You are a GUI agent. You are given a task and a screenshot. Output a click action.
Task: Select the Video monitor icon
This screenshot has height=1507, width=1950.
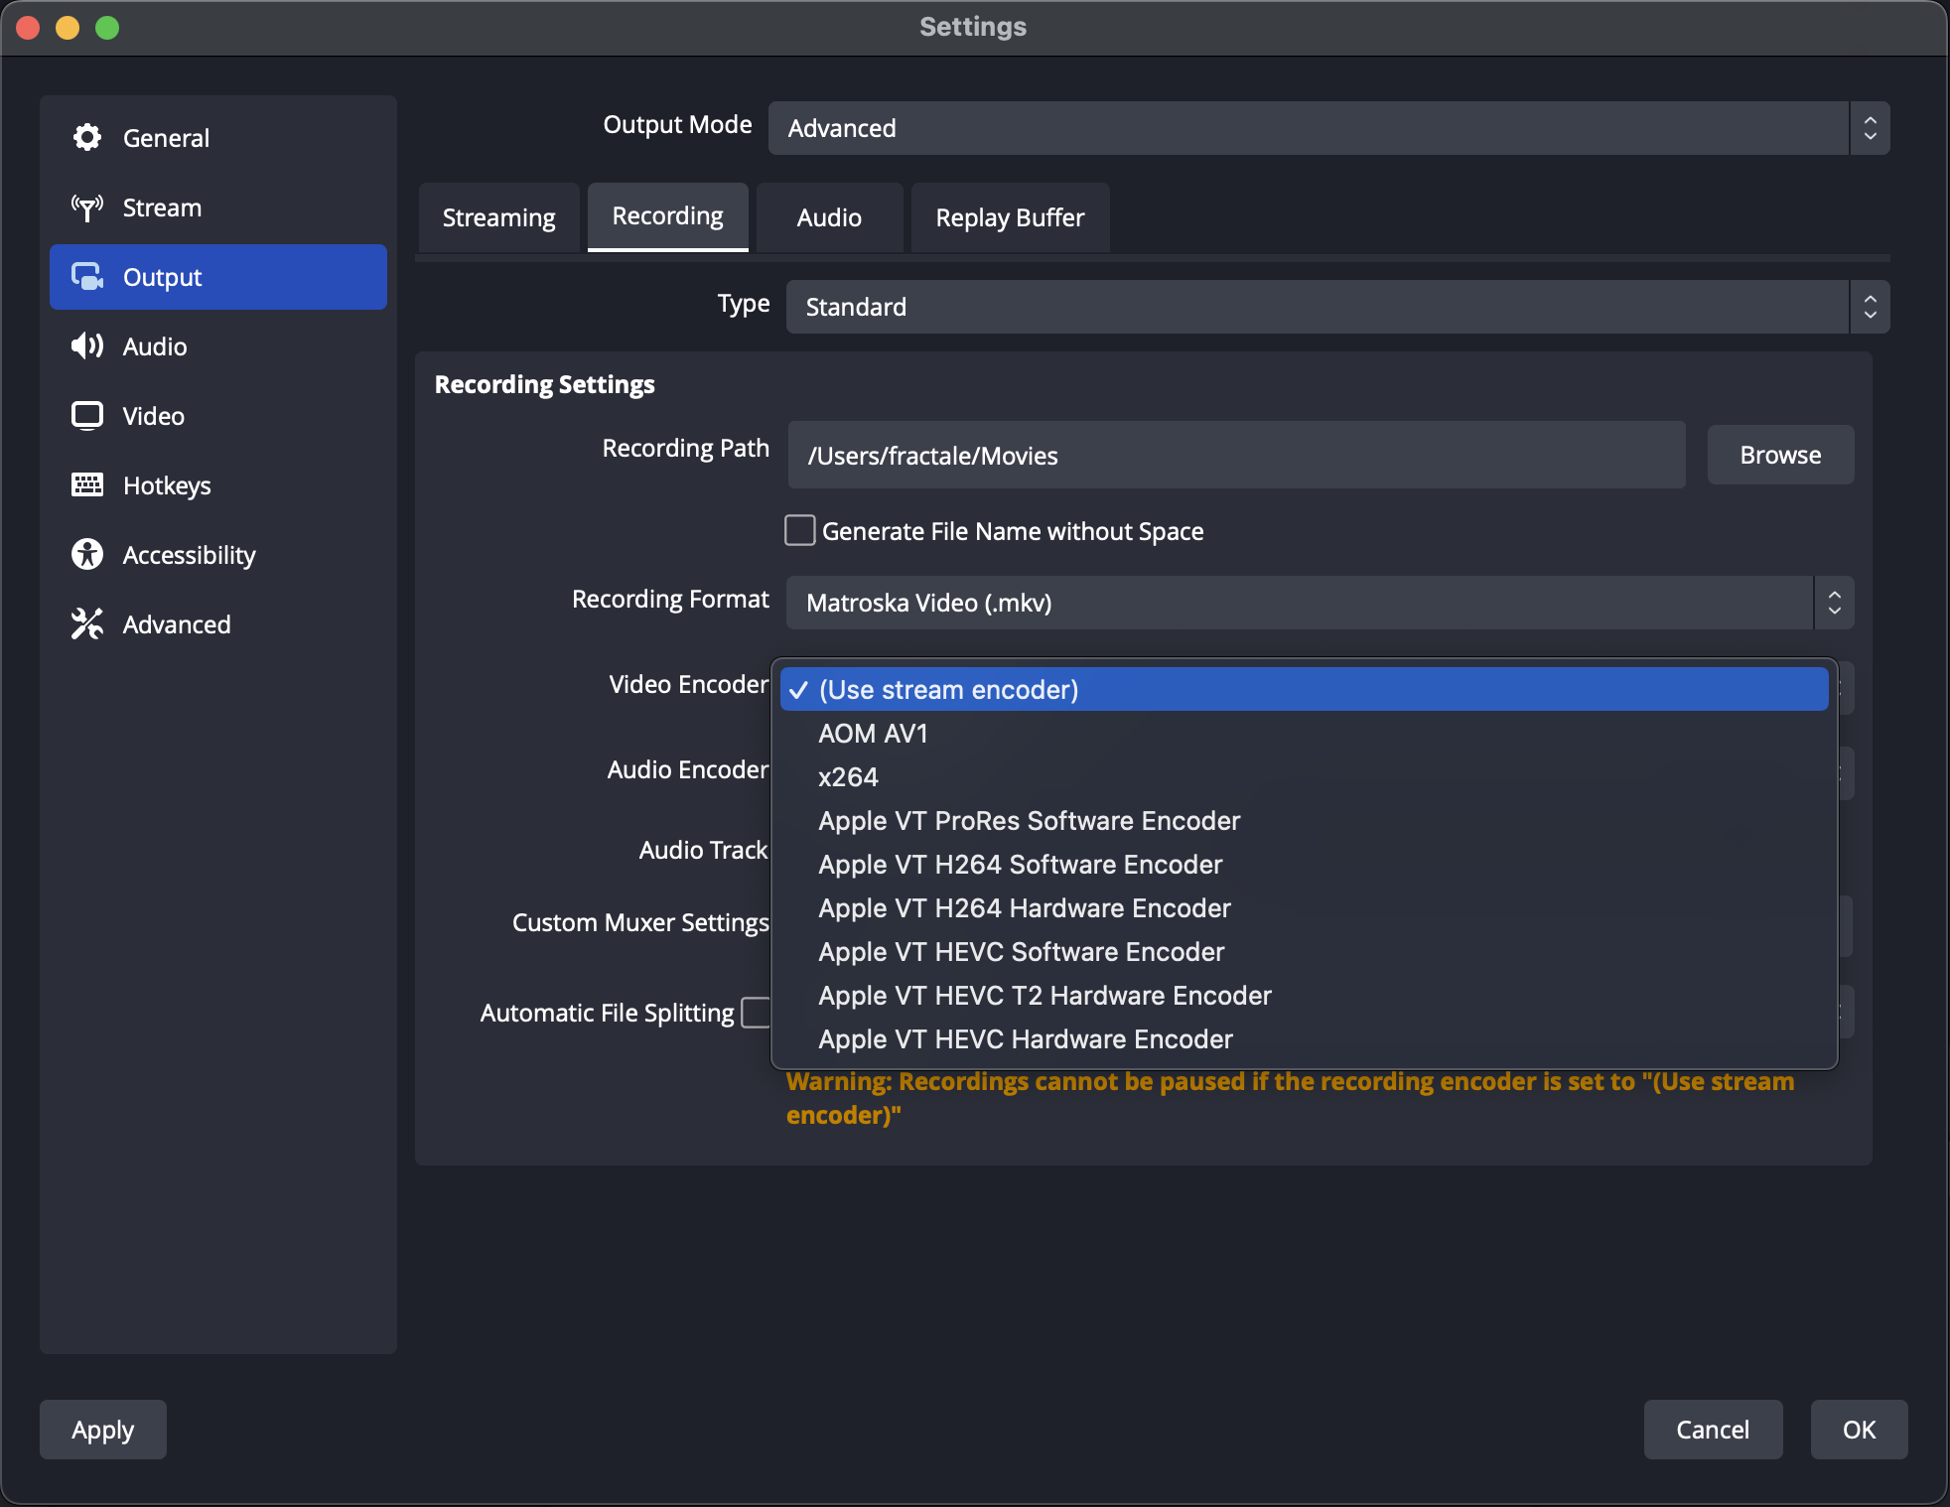click(x=86, y=416)
